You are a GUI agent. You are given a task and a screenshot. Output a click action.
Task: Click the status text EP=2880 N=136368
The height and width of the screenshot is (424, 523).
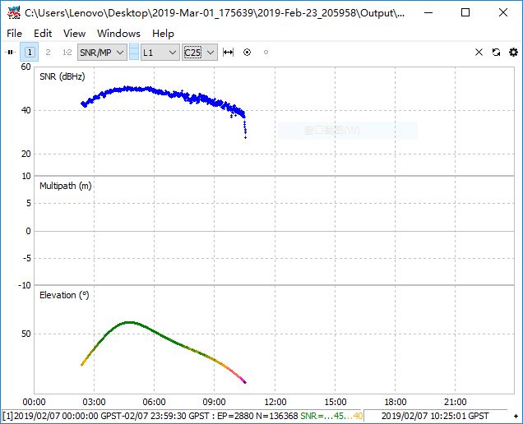(x=257, y=416)
